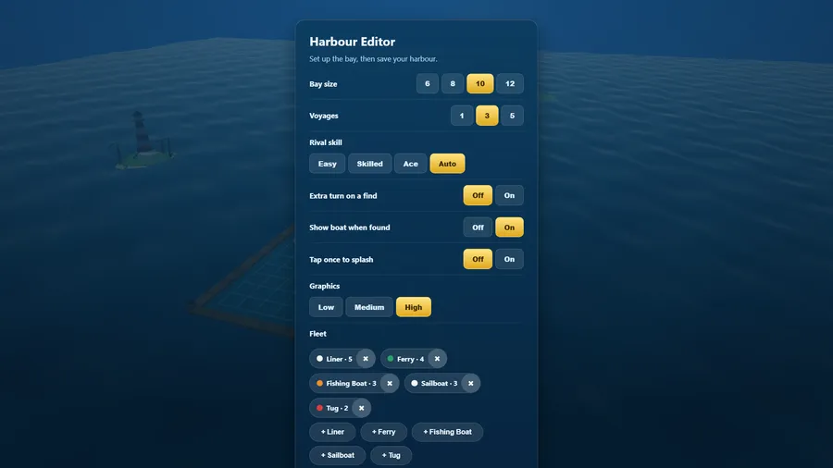Click the 'Rival skill' label
Viewport: 833px width, 468px height.
(x=326, y=142)
